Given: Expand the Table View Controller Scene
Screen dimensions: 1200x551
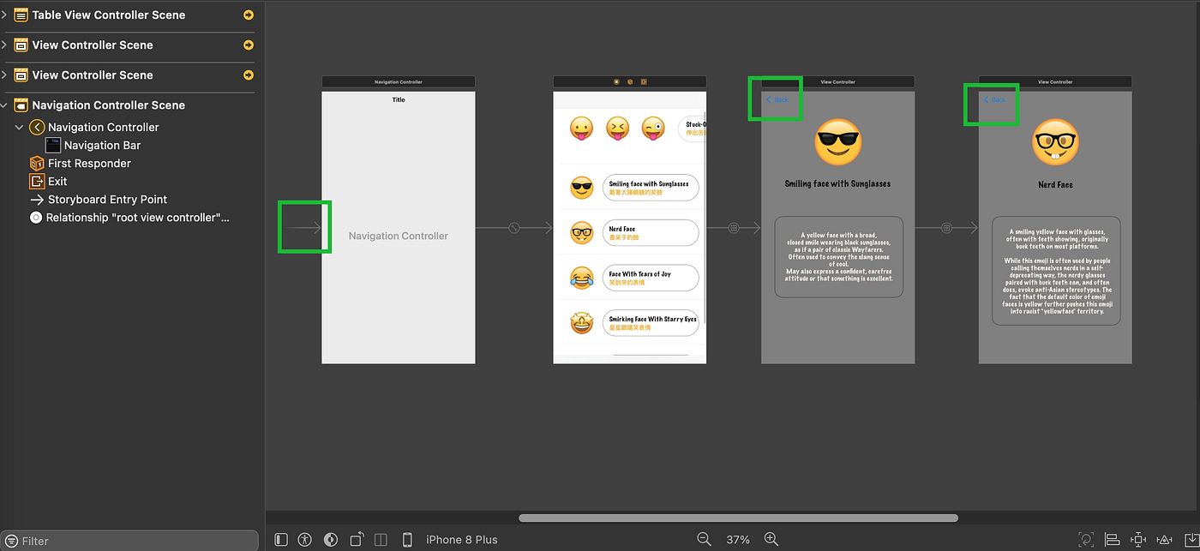Looking at the screenshot, I should [4, 15].
